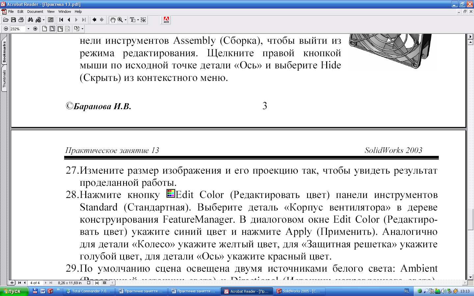Open a file with the Open toolbar icon
The image size is (474, 296).
(6, 20)
